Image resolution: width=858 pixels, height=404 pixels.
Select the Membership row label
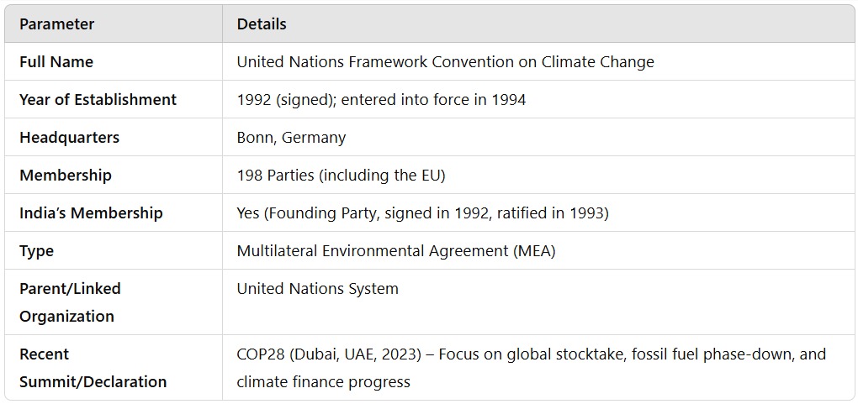(66, 175)
